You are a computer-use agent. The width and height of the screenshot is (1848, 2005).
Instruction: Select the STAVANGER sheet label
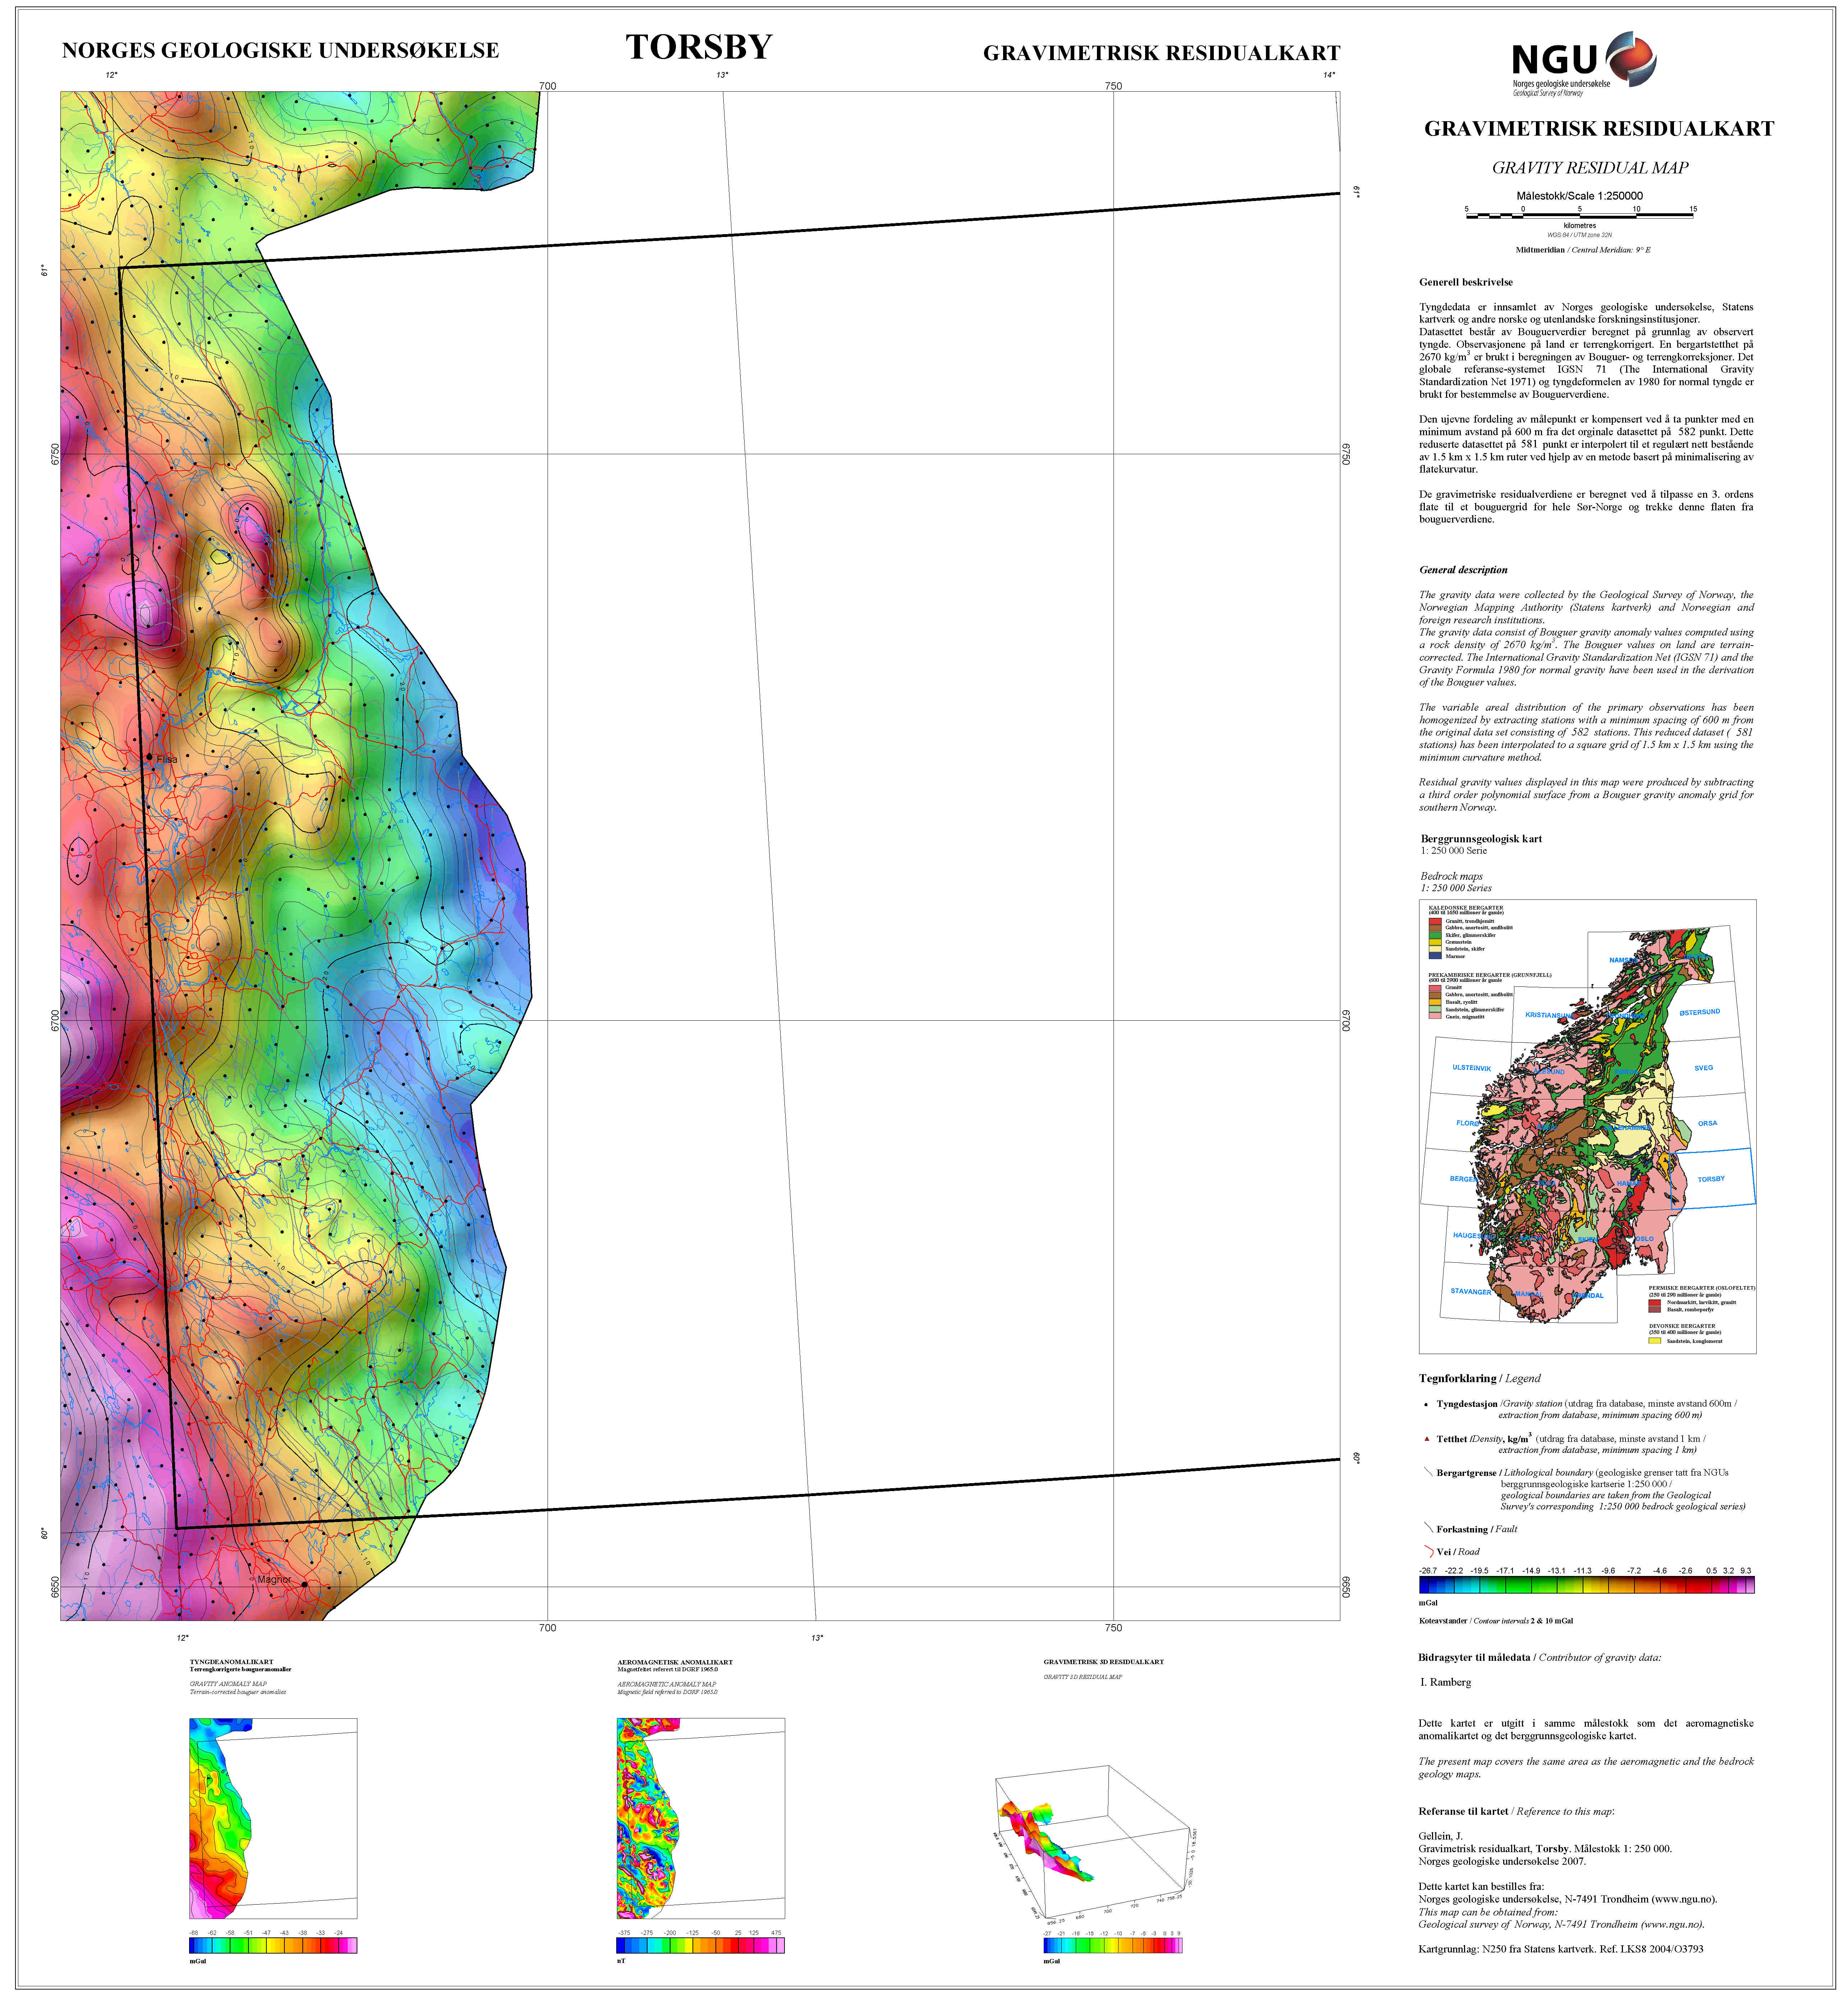[x=1471, y=1291]
